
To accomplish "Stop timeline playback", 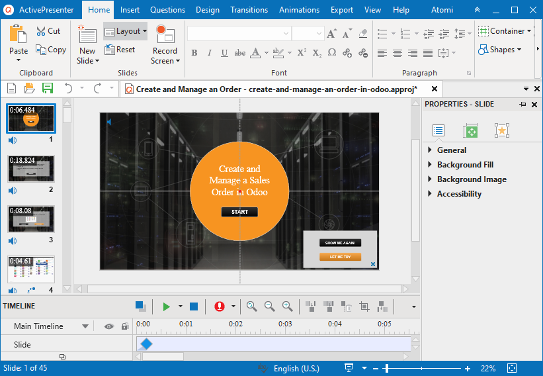I will click(x=194, y=306).
